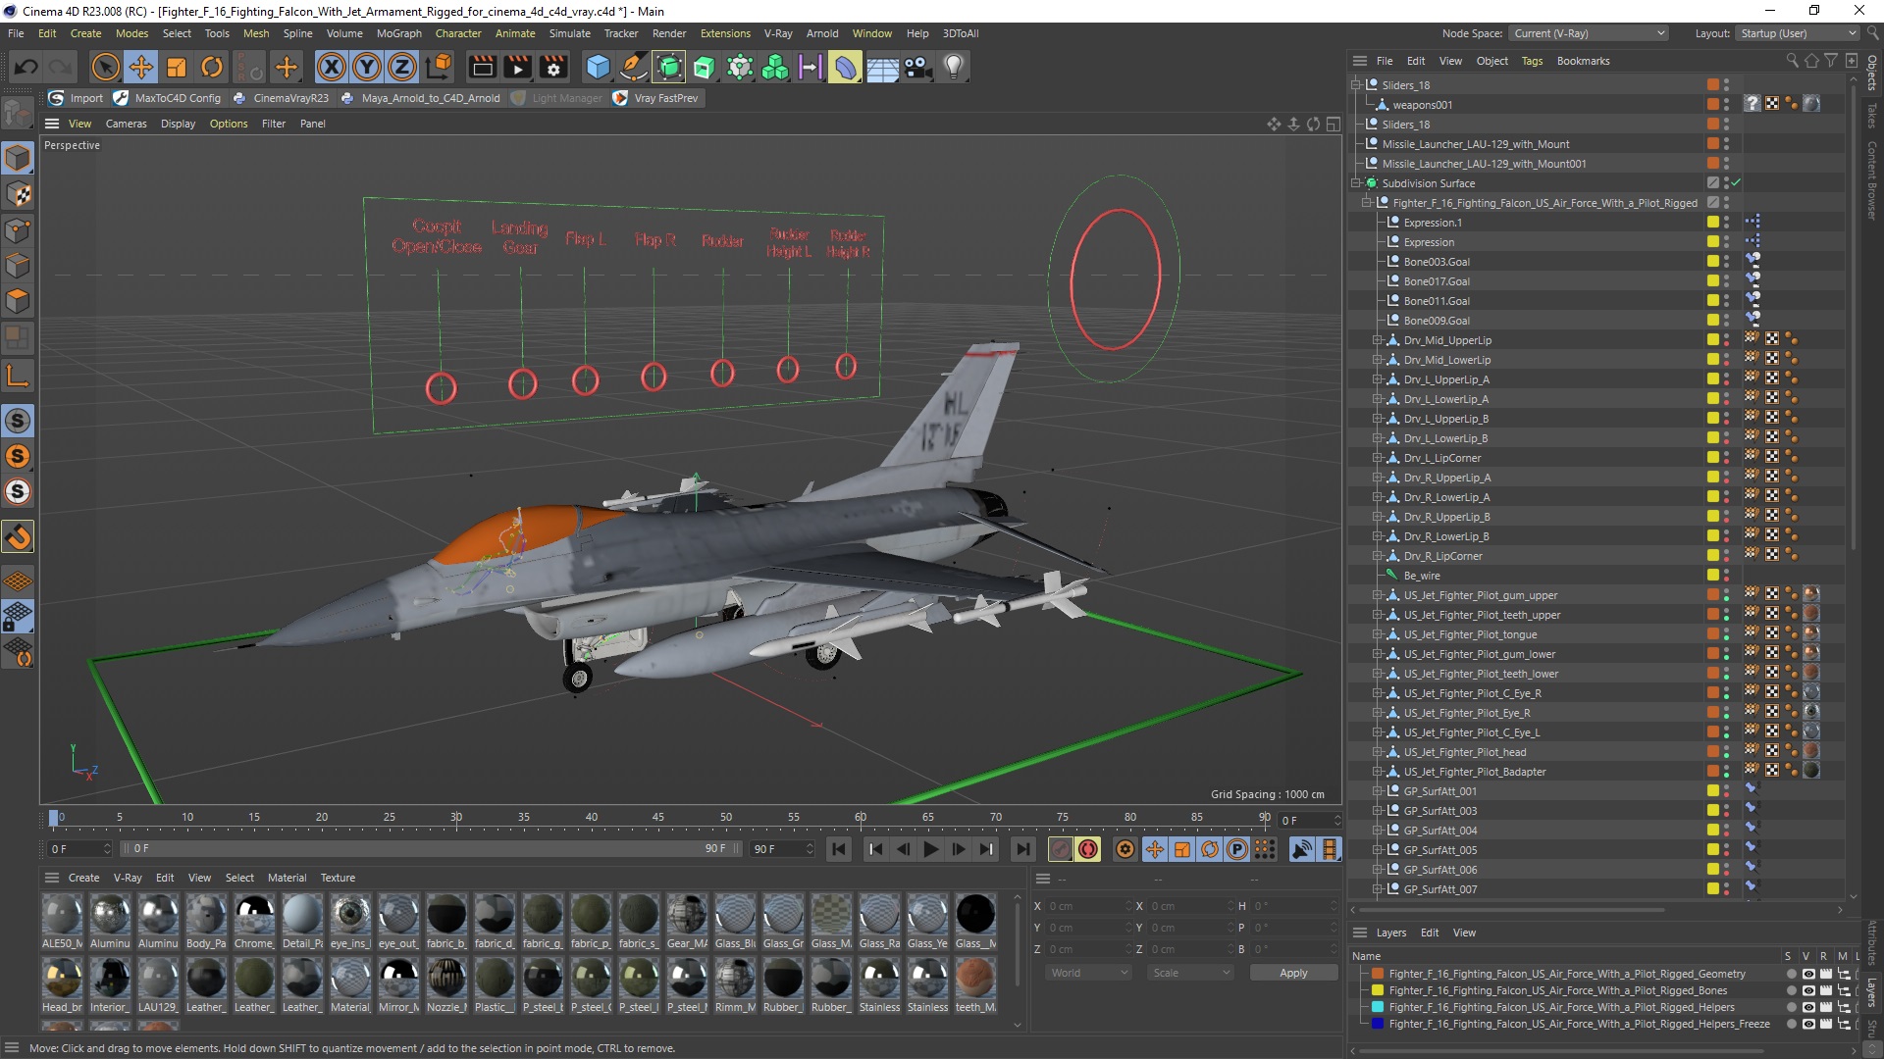Screen dimensions: 1884x1059
Task: Click the Camera object icon
Action: click(917, 67)
